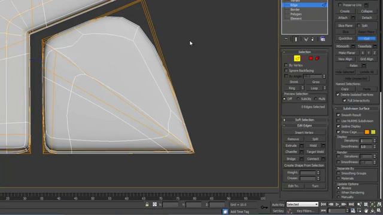The height and width of the screenshot is (215, 383).
Task: Toggle Show Cage checkbox
Action: coord(338,132)
